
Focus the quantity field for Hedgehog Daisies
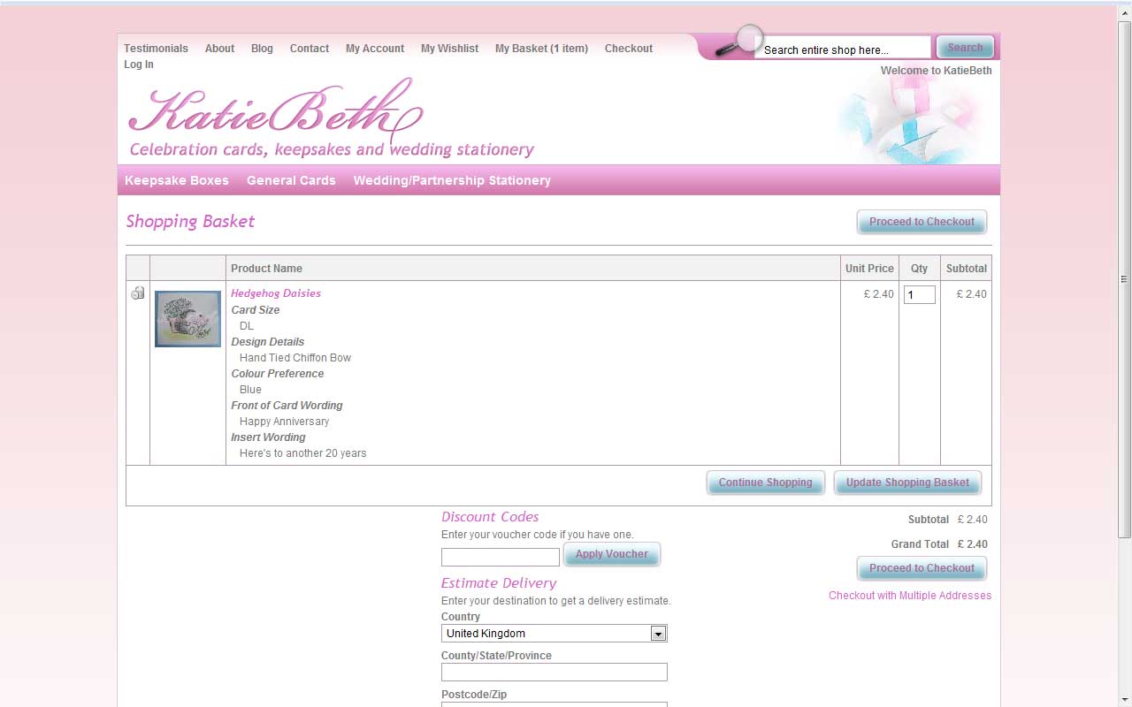[919, 295]
